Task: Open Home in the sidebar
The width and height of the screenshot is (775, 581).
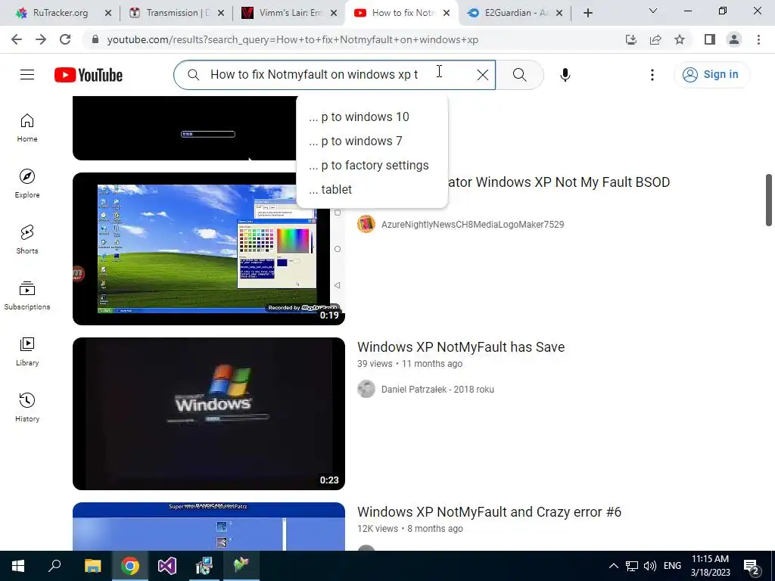Action: point(27,128)
